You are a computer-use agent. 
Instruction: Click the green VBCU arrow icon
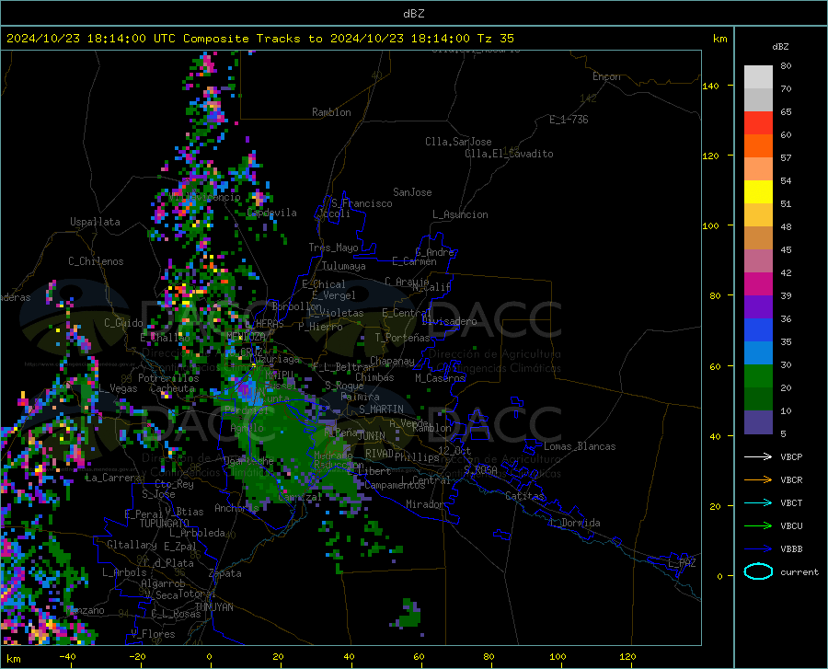click(x=758, y=526)
